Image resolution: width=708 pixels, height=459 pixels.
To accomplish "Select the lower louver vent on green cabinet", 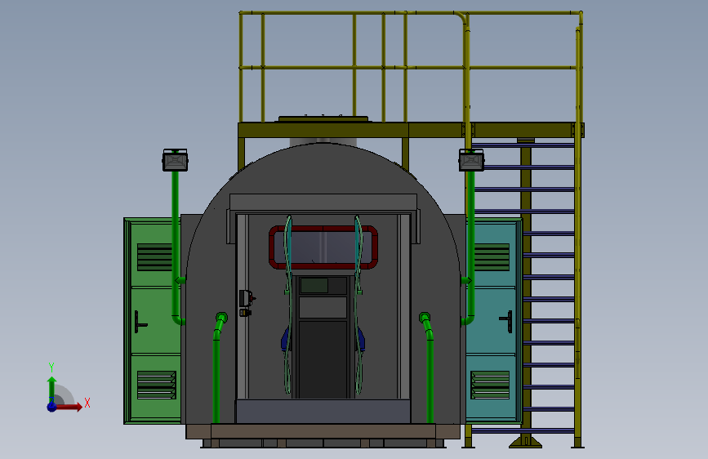I will pyautogui.click(x=156, y=385).
